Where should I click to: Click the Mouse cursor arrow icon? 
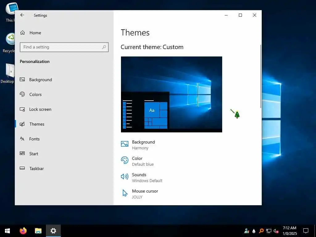coord(125,193)
